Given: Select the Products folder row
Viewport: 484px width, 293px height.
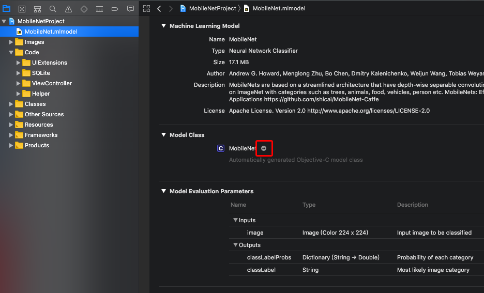Looking at the screenshot, I should click(x=69, y=145).
